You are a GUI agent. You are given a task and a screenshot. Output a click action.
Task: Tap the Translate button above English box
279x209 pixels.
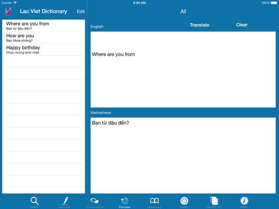pos(199,25)
